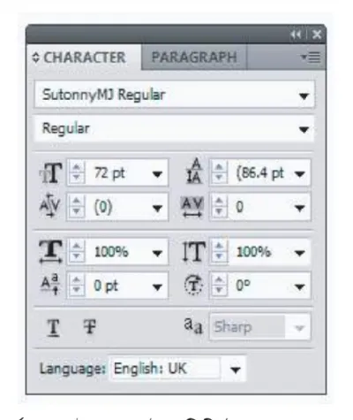The image size is (353, 420).
Task: Collapse the panel with double-arrow icon
Action: pyautogui.click(x=296, y=34)
